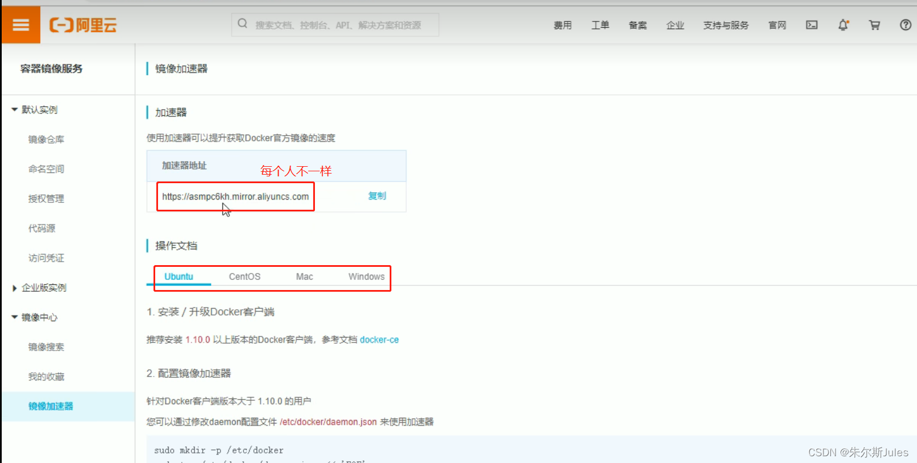Open the 备案 menu
The width and height of the screenshot is (917, 463).
638,25
